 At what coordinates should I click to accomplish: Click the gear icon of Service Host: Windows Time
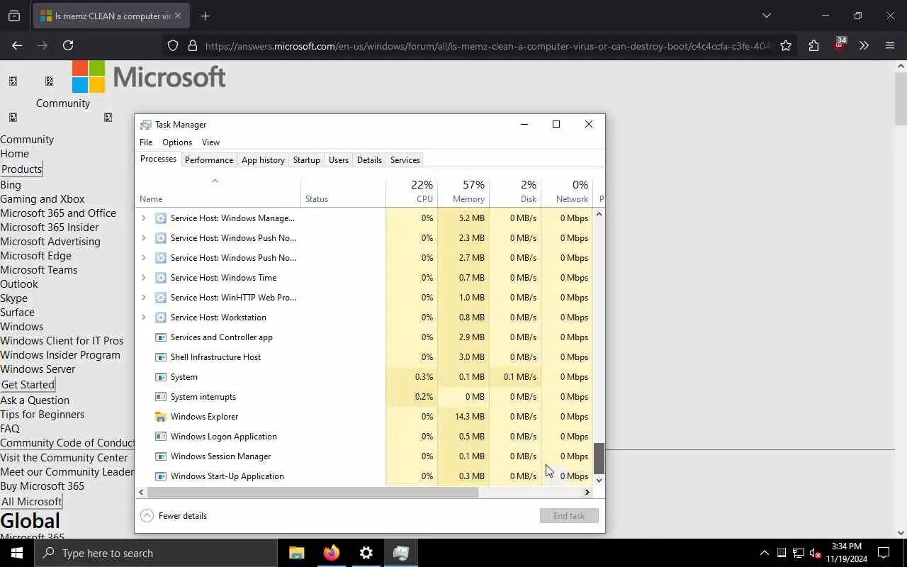tap(161, 278)
